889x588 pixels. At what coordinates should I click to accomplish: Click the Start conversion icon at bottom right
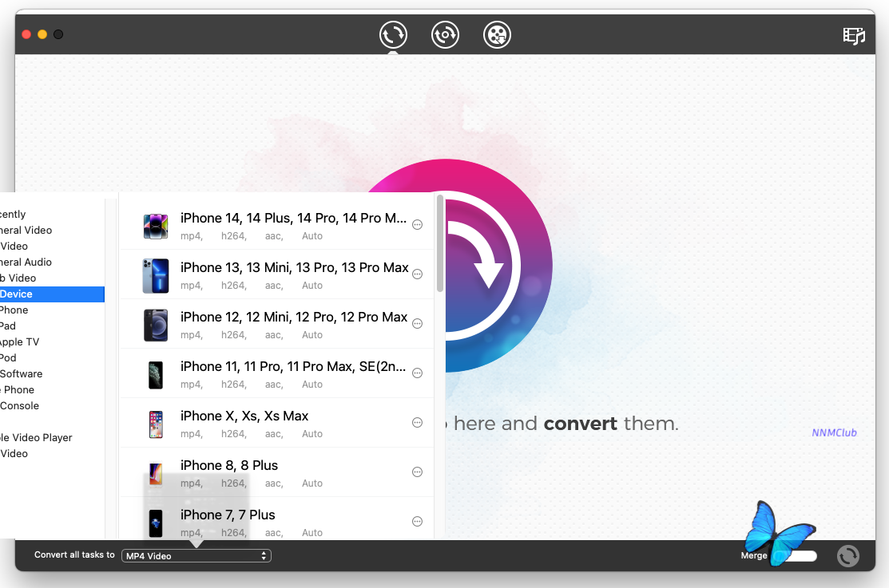848,556
